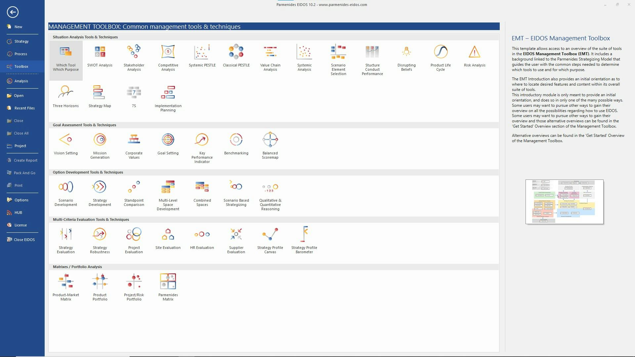Click Create Report
Screen dimensions: 635x357
(25, 160)
